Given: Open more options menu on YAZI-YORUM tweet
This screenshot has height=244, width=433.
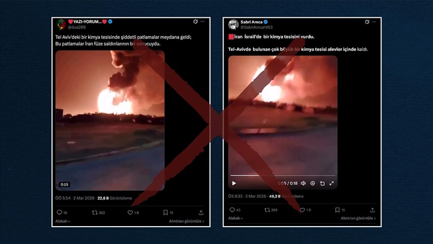Looking at the screenshot, I should (202, 22).
